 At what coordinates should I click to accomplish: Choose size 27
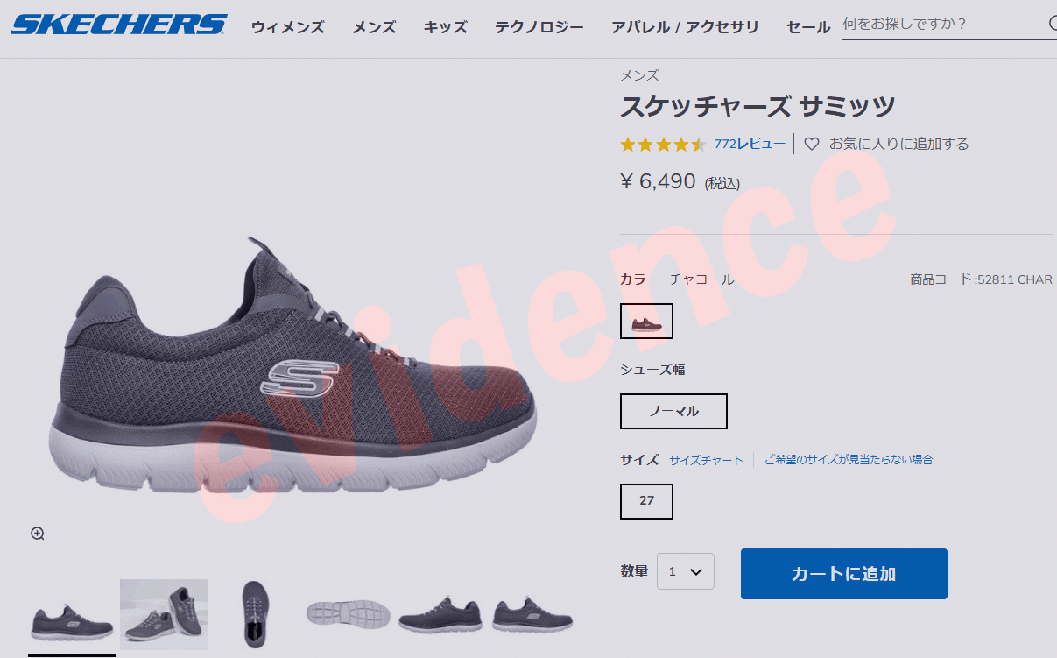[646, 501]
